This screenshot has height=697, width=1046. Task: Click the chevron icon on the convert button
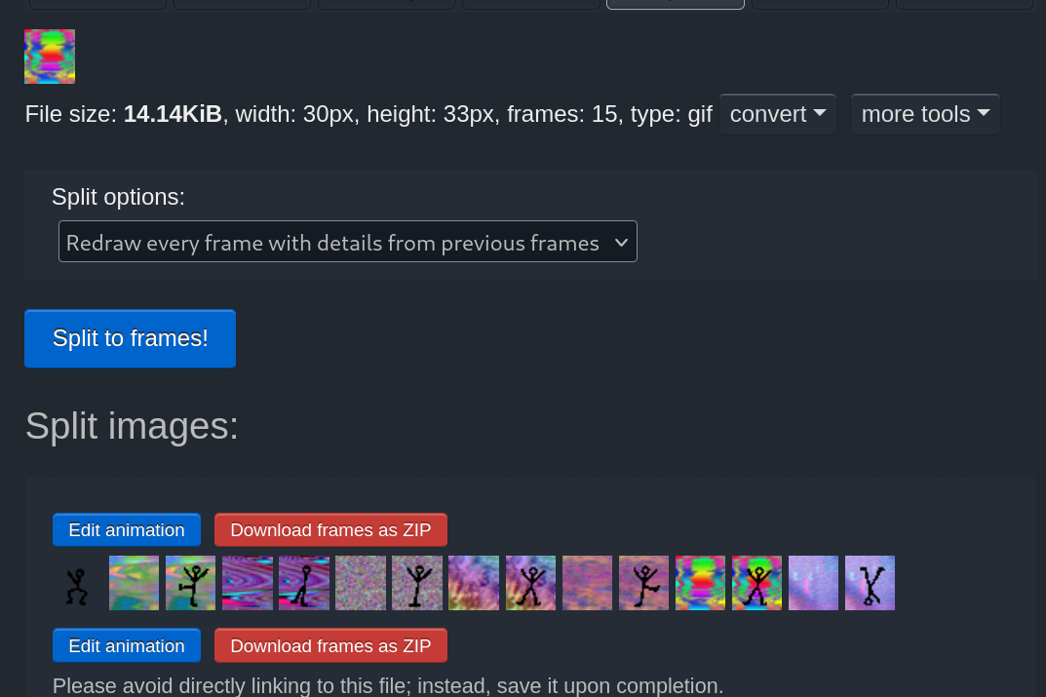click(819, 114)
